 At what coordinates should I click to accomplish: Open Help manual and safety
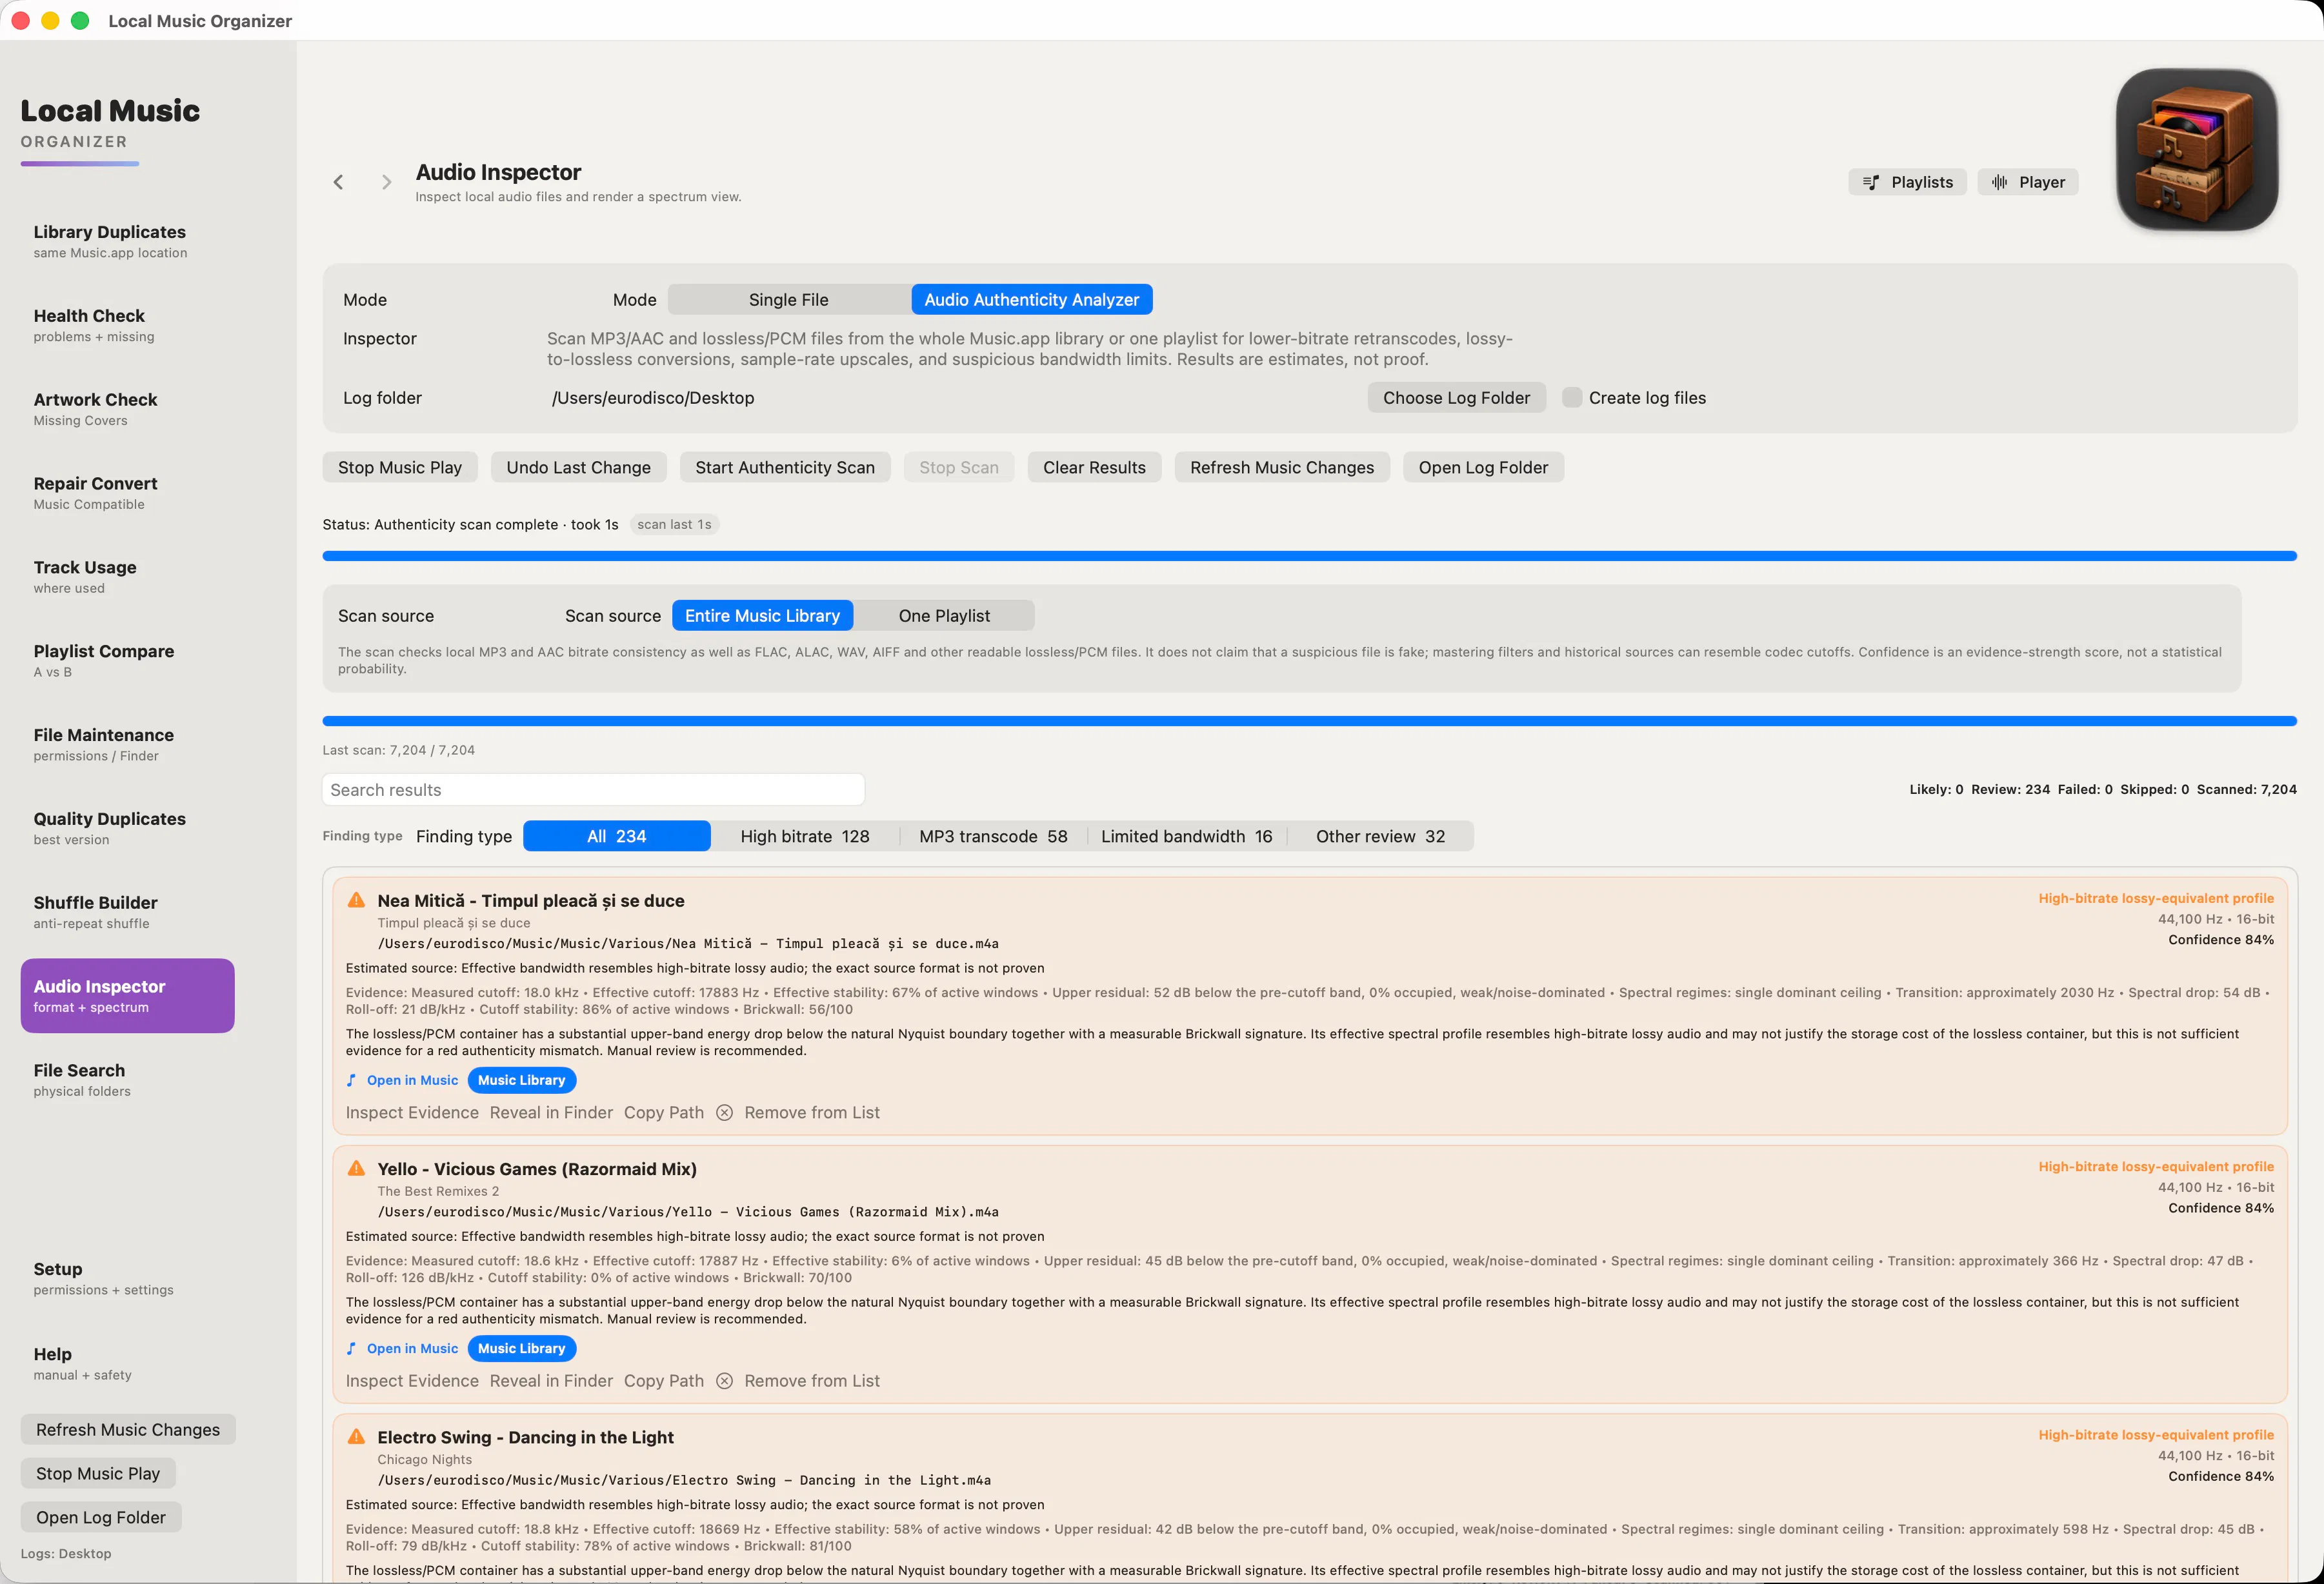point(128,1363)
